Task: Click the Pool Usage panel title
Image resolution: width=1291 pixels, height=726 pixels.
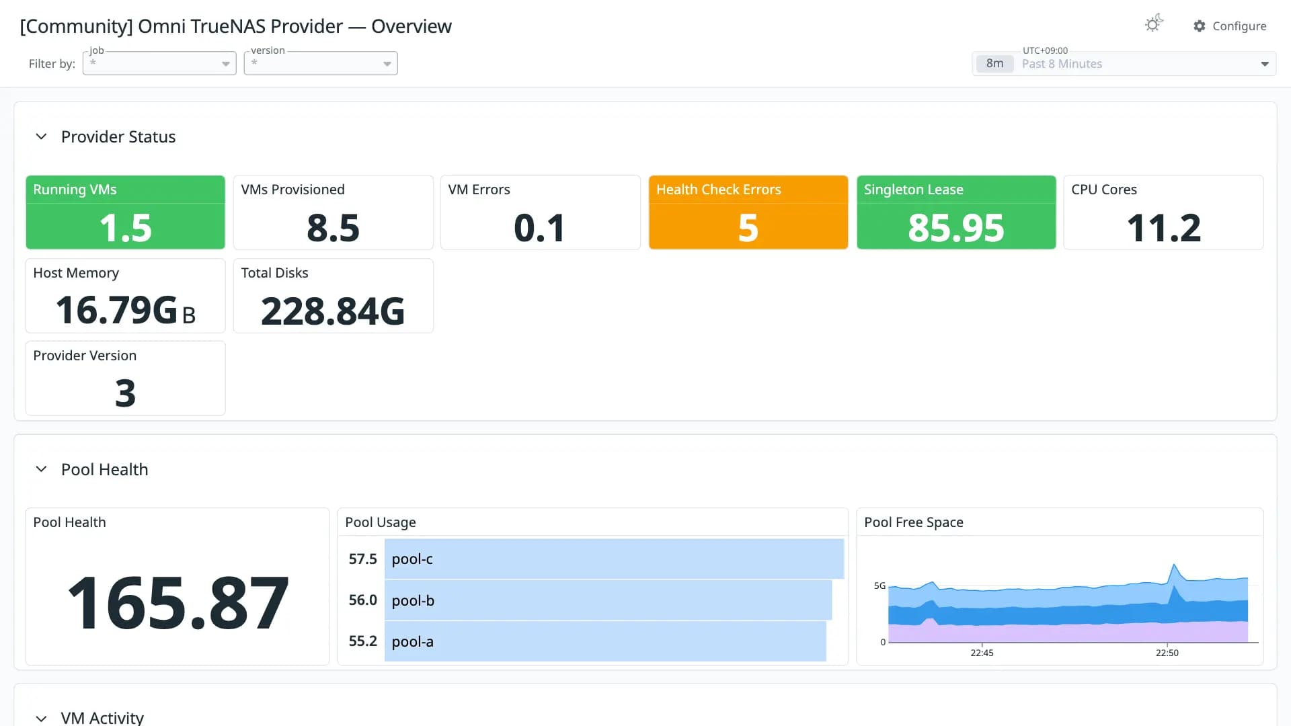Action: [x=381, y=522]
